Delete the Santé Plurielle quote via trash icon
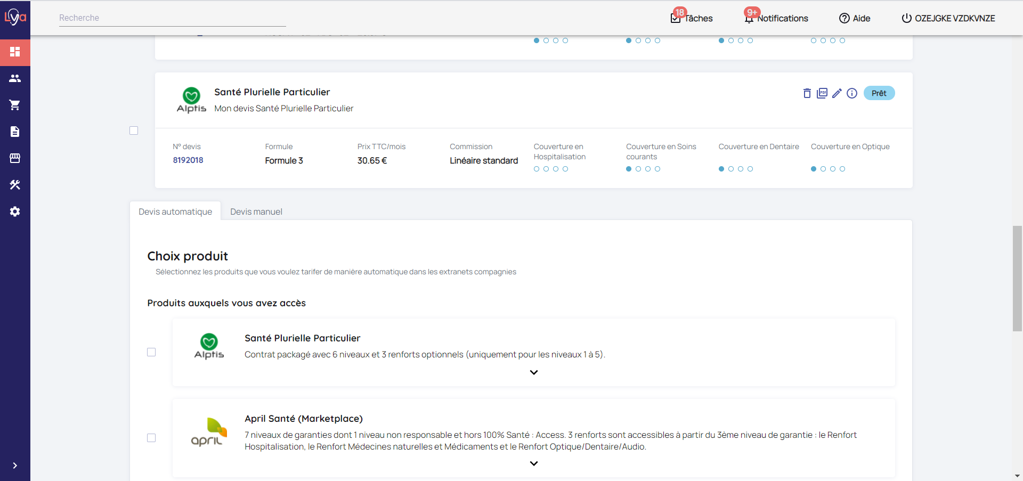The height and width of the screenshot is (481, 1023). point(807,93)
